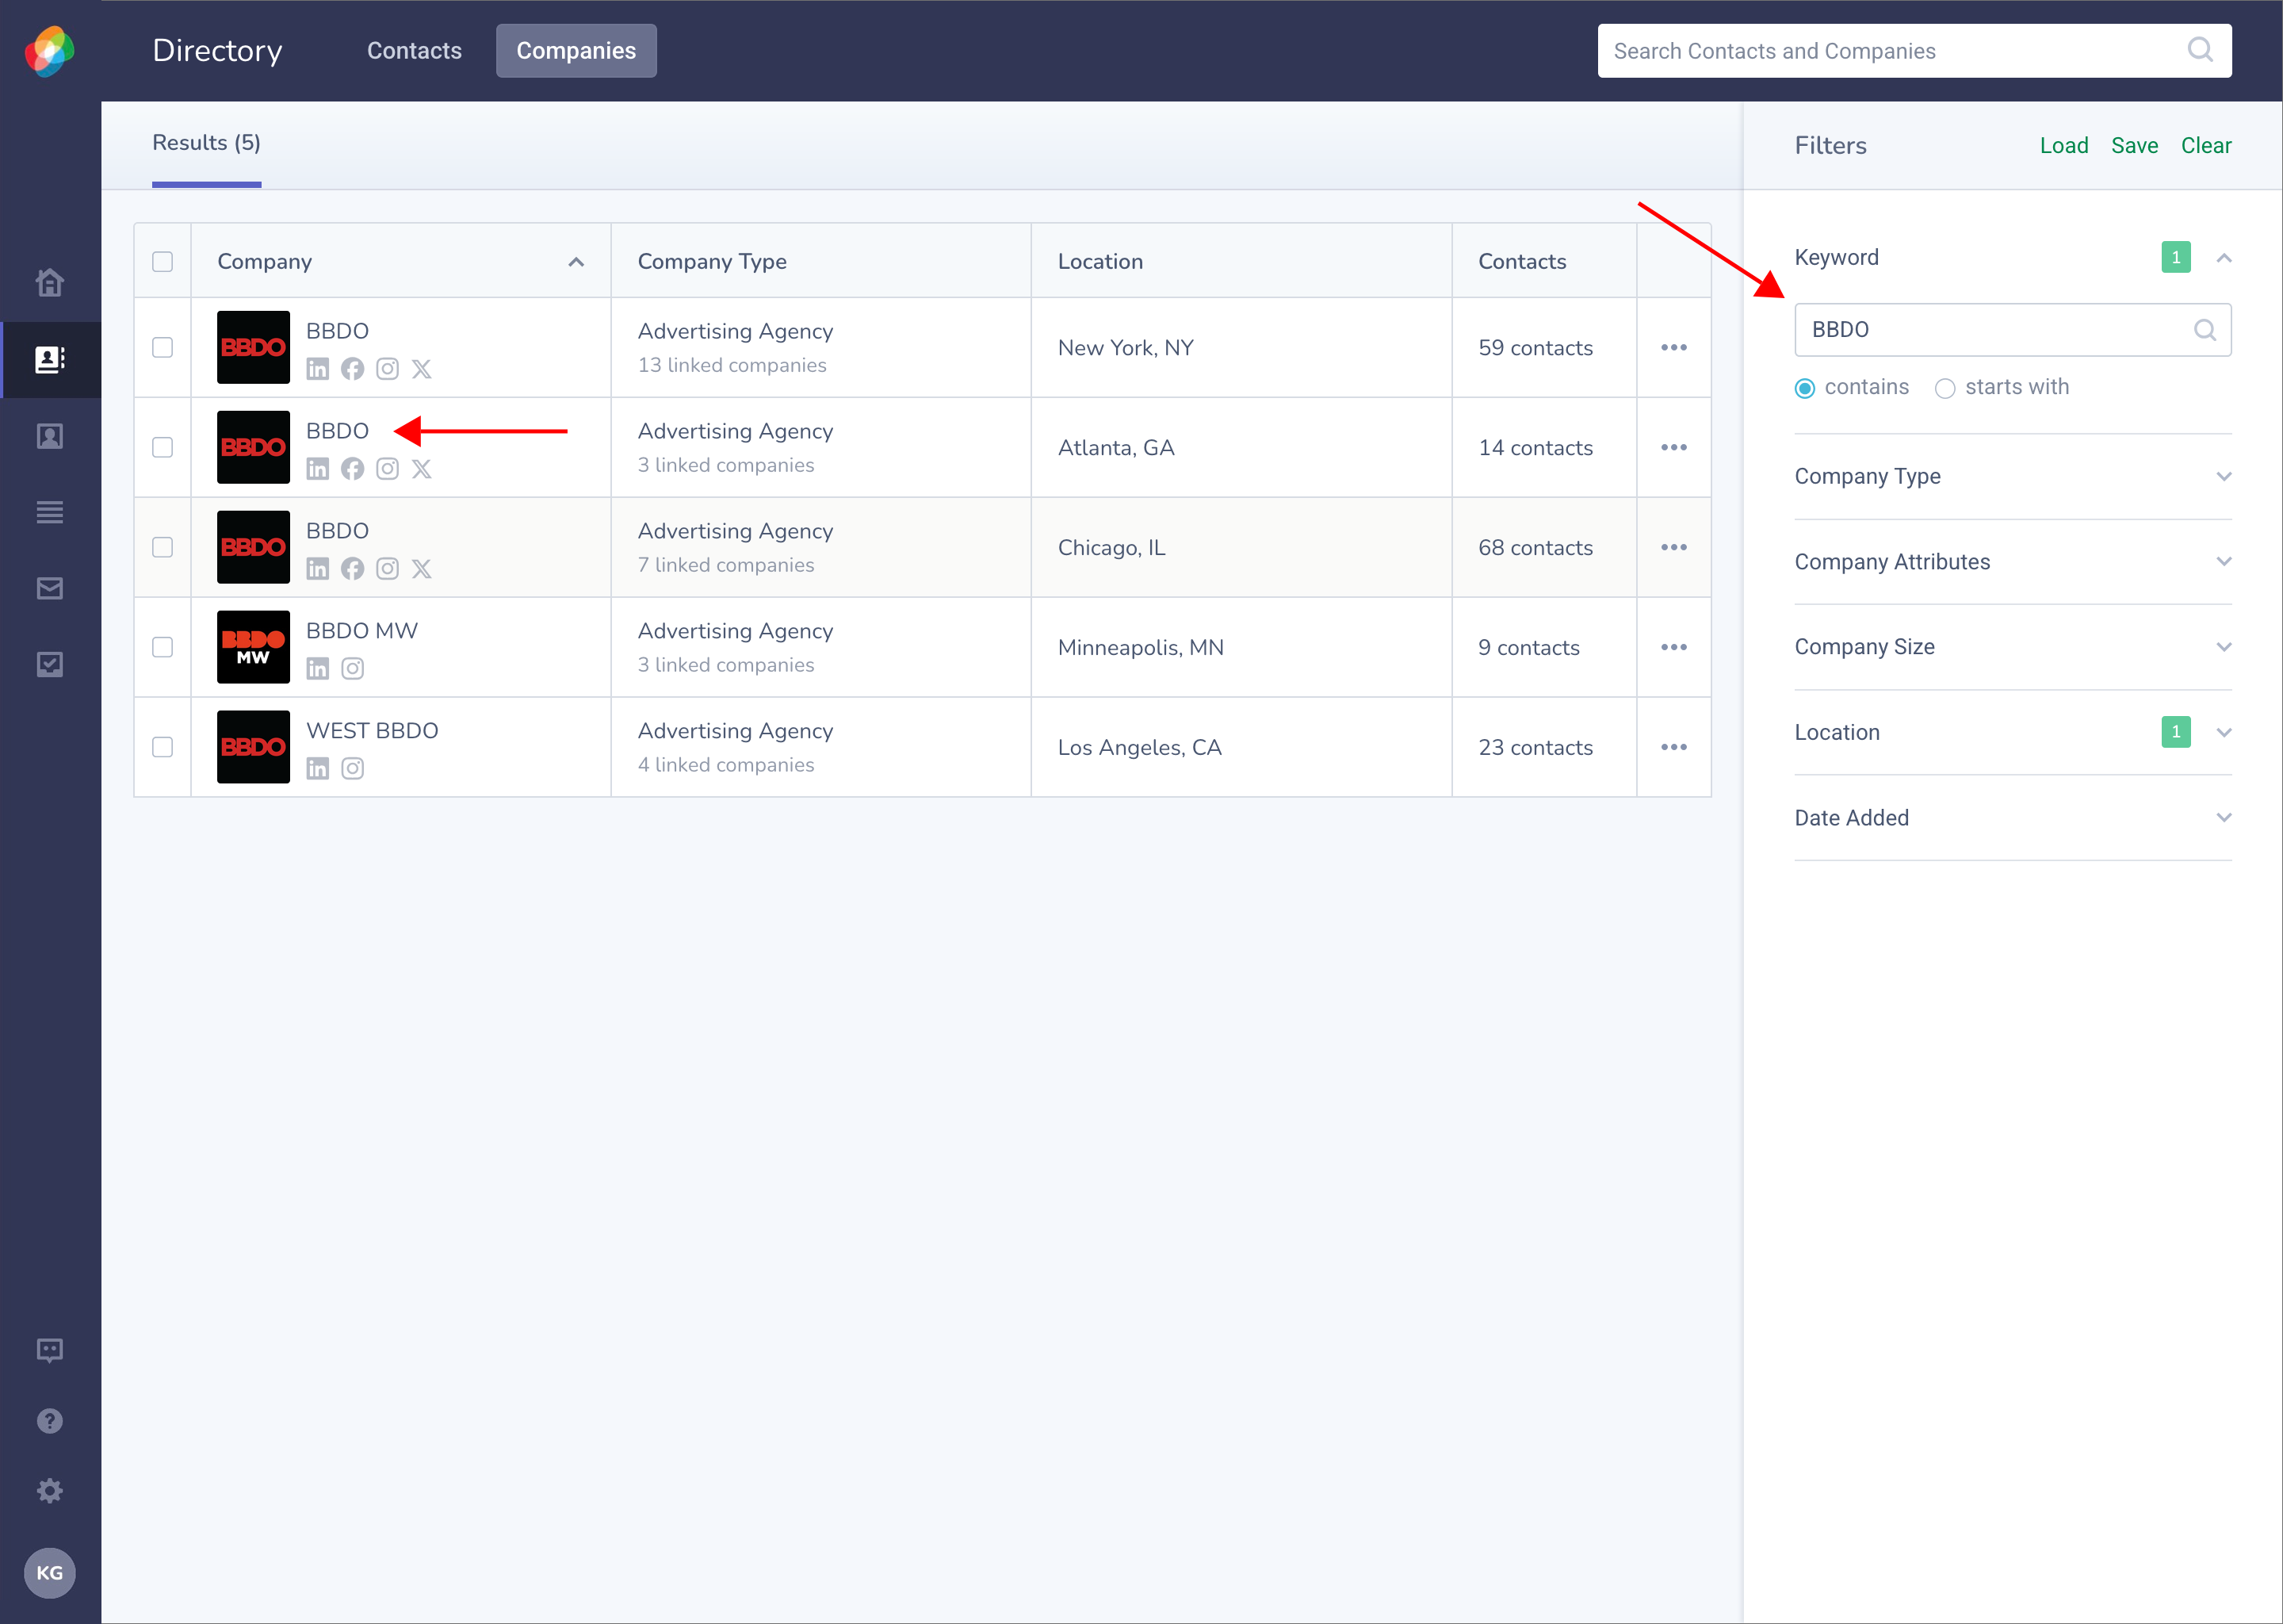
Task: Open the more-options menu for BBDO Atlanta
Action: coord(1674,448)
